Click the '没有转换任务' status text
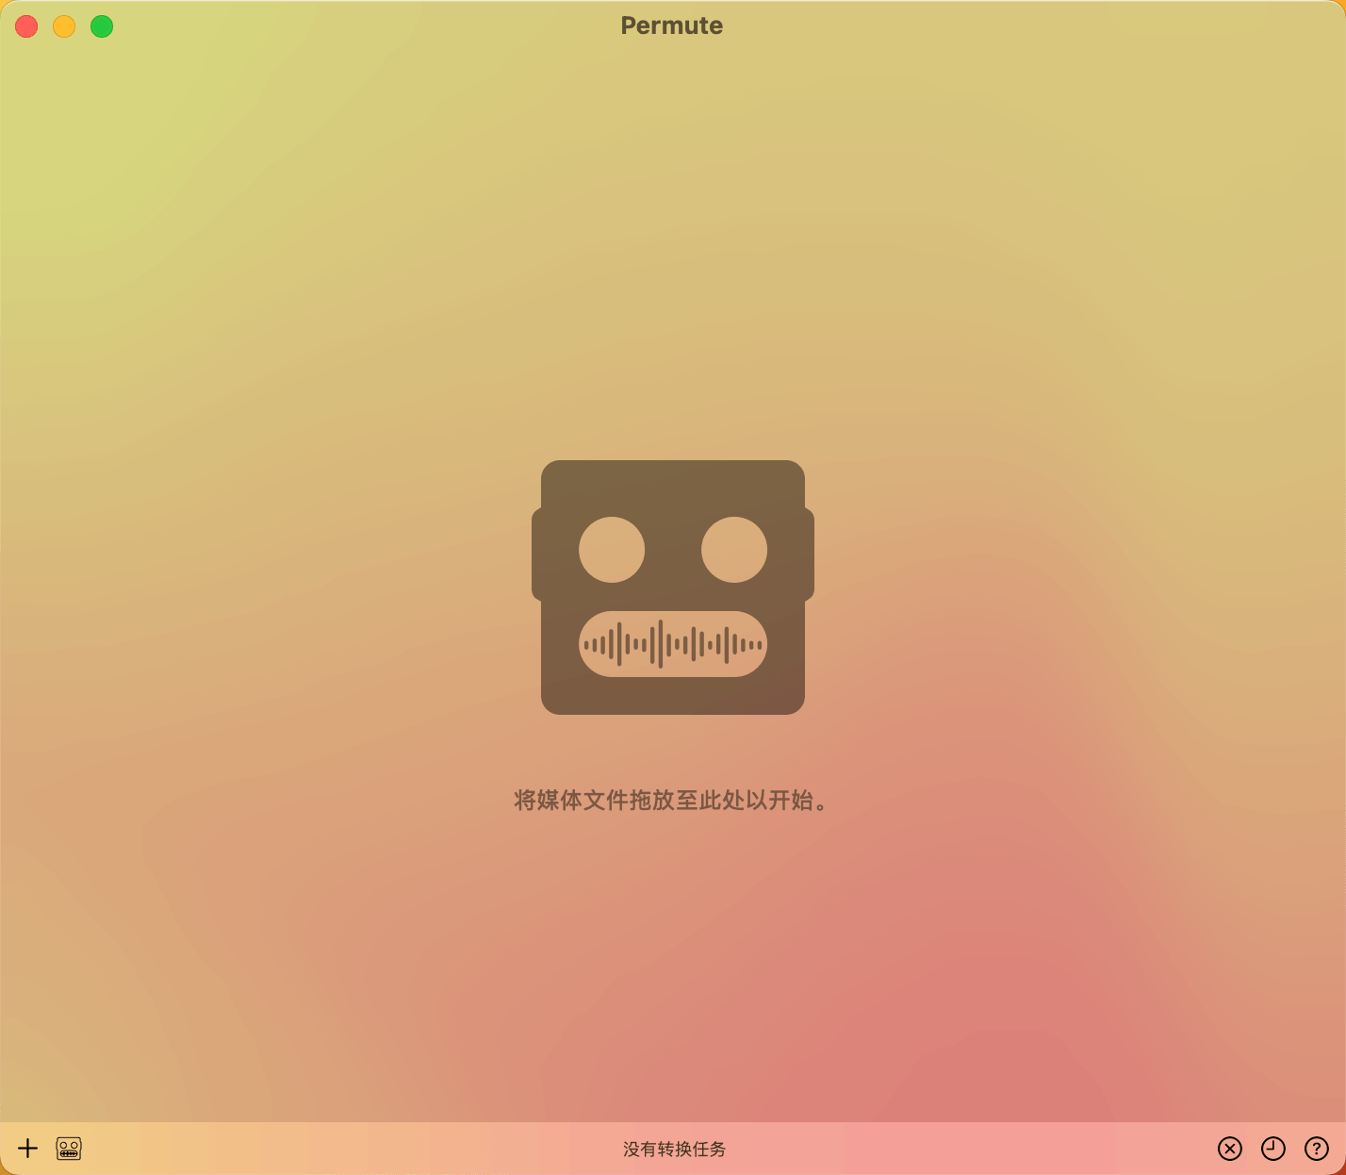1346x1175 pixels. (x=674, y=1149)
